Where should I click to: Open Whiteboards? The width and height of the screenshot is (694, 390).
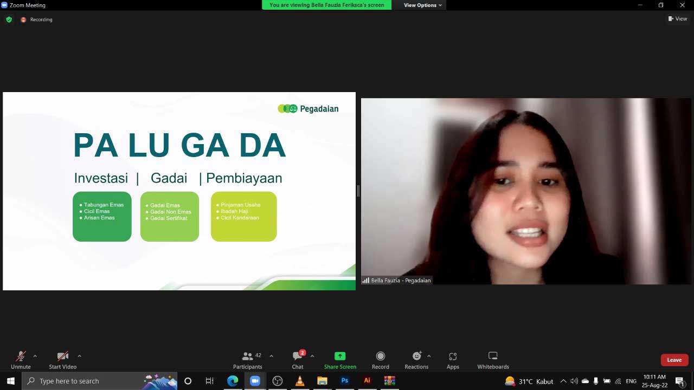click(x=493, y=360)
